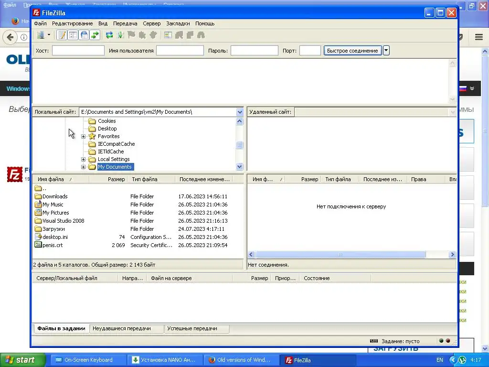Open the Site Manager dropdown arrow
The height and width of the screenshot is (367, 489).
pyautogui.click(x=49, y=35)
